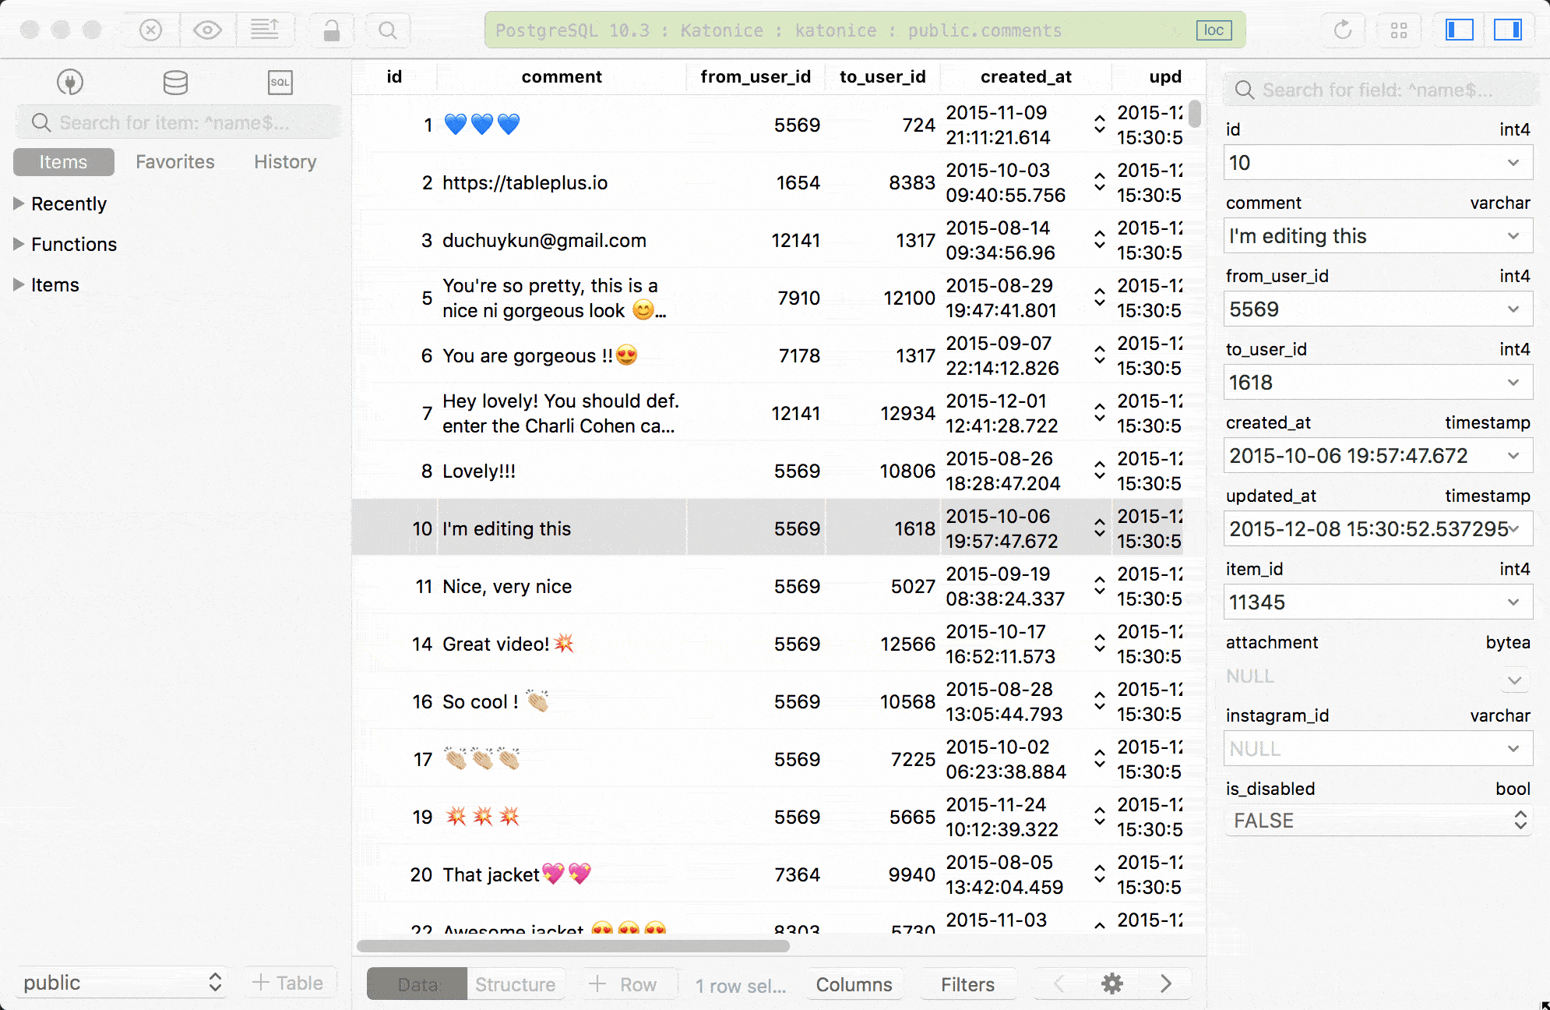Image resolution: width=1550 pixels, height=1010 pixels.
Task: Expand the Recently tree item
Action: 19,203
